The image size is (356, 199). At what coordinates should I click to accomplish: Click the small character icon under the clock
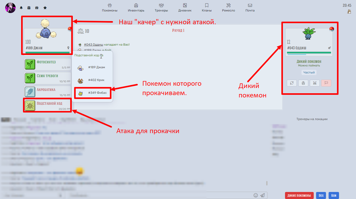coord(349,12)
